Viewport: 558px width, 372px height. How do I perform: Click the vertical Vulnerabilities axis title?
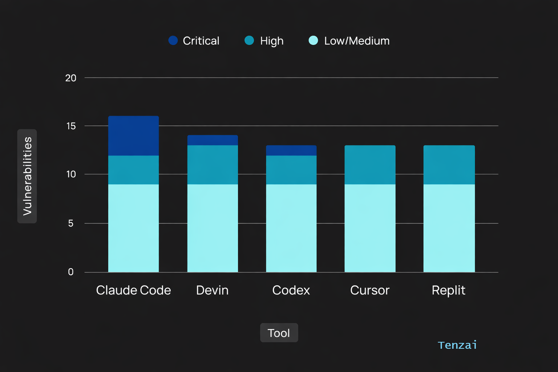click(x=27, y=176)
